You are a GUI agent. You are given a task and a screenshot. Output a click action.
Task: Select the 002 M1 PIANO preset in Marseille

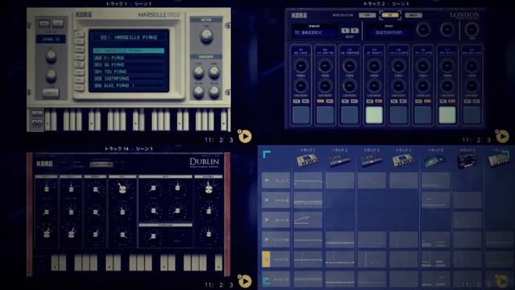129,58
